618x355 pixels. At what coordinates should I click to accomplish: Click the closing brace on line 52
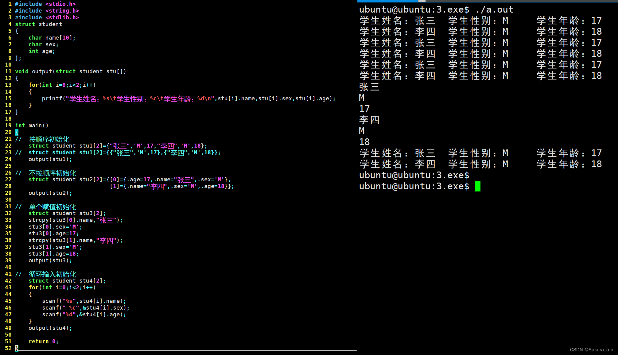pyautogui.click(x=17, y=348)
